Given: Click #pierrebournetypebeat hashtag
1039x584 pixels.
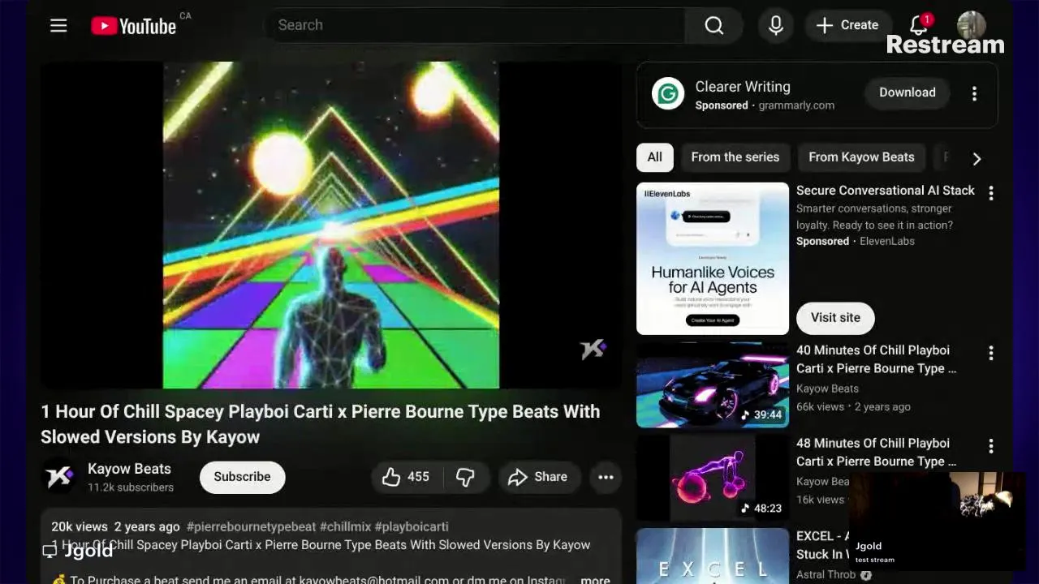Looking at the screenshot, I should (x=251, y=526).
